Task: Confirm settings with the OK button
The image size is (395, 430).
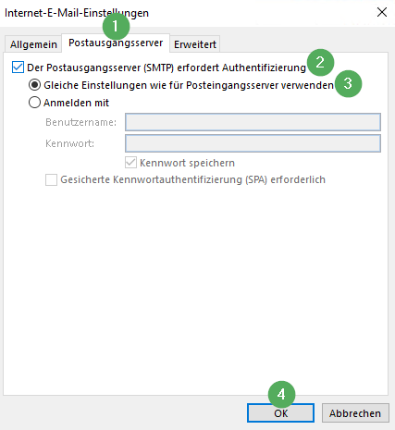Action: coord(280,413)
